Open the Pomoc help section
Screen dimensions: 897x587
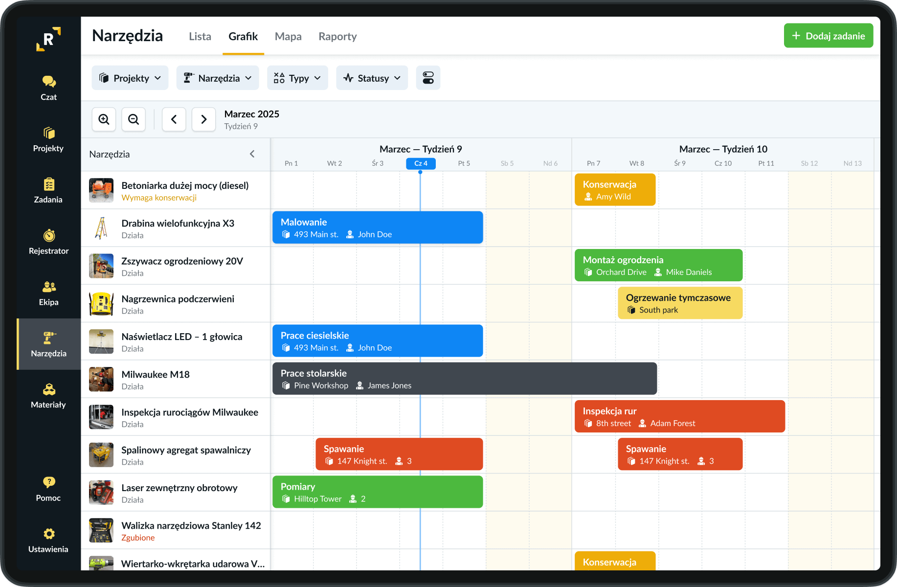click(x=48, y=489)
